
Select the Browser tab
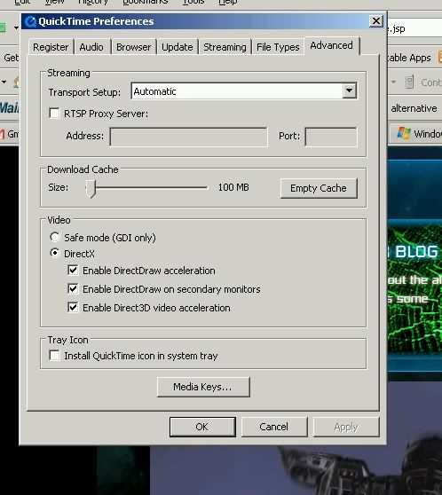click(x=134, y=47)
